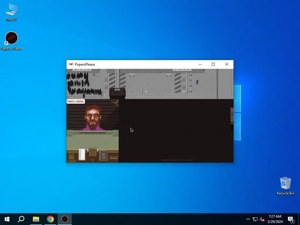The width and height of the screenshot is (300, 225).
Task: Expand hidden system tray icons
Action: [248, 219]
